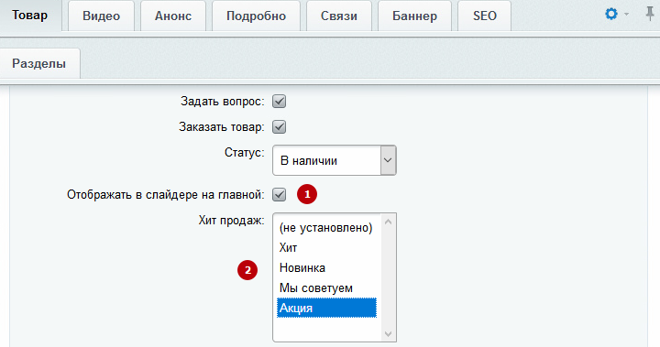Click the pin icon to pin the tabs
Viewport: 660px width, 347px height.
pyautogui.click(x=650, y=15)
